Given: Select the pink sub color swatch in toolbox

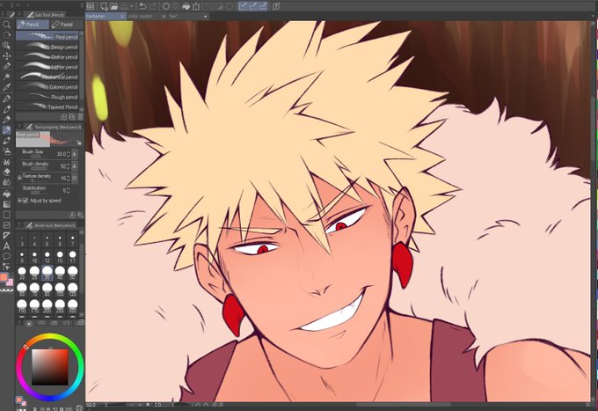Looking at the screenshot, I should (x=10, y=282).
